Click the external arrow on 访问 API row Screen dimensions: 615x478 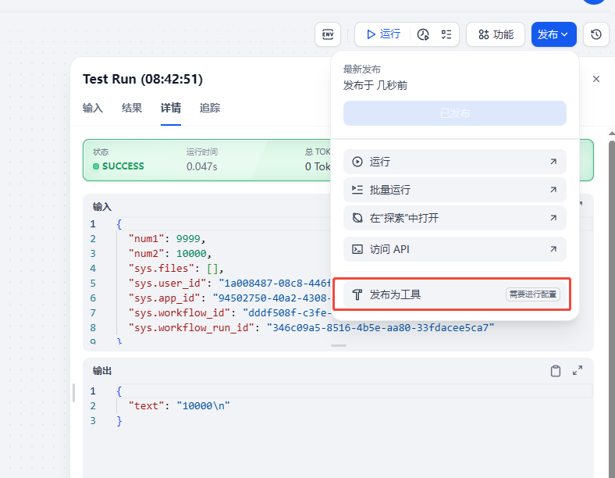point(553,249)
